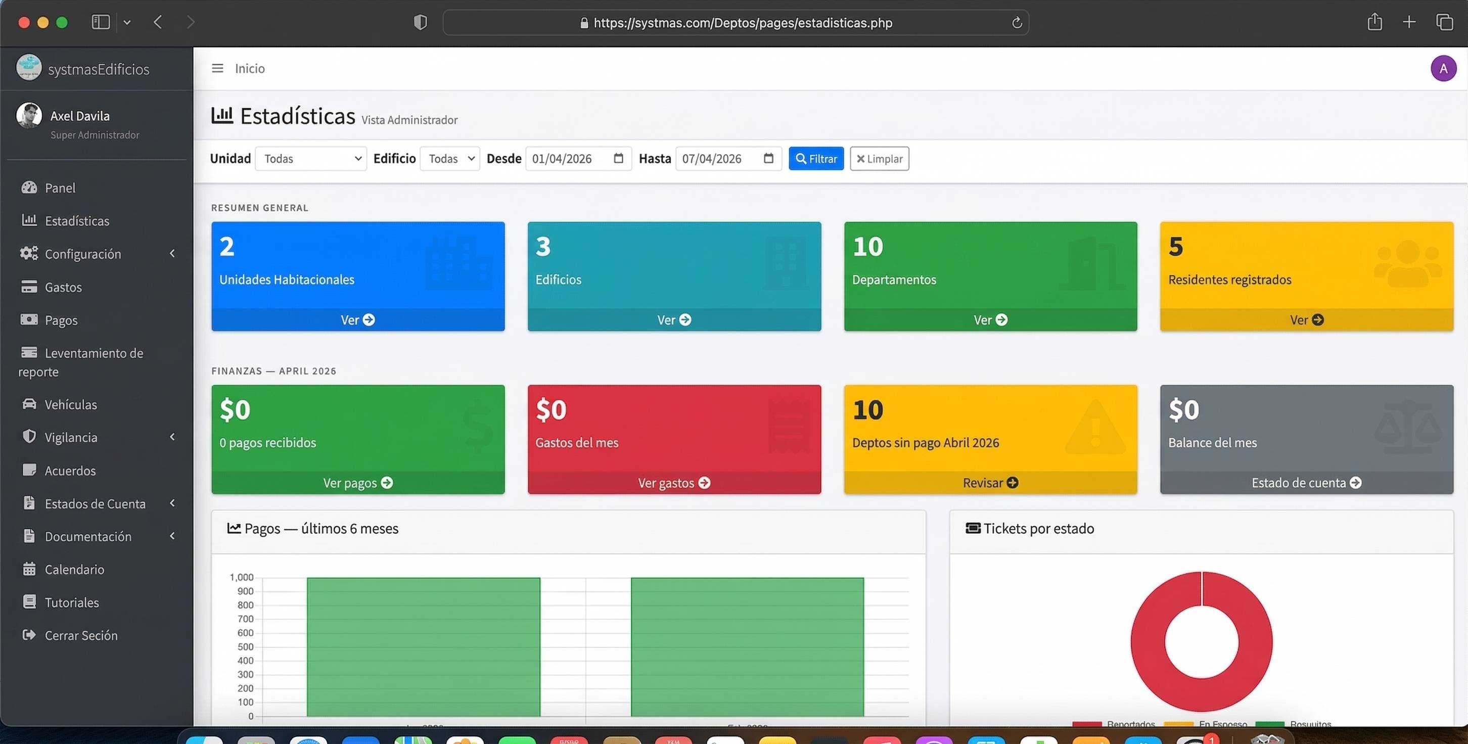Open Gastos in the sidebar
This screenshot has width=1468, height=744.
point(63,287)
